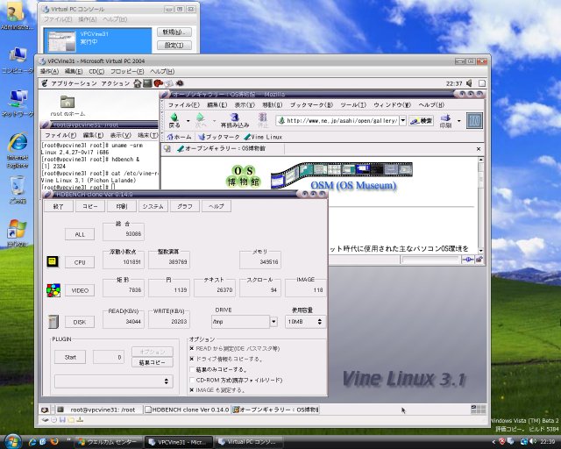The image size is (561, 449).
Task: Toggle 'READ から測定' checkbox
Action: click(192, 348)
